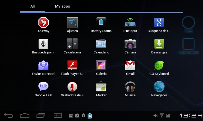Open the faded Reloj clock app
Viewport: 203px width, 121px height.
(x=189, y=25)
